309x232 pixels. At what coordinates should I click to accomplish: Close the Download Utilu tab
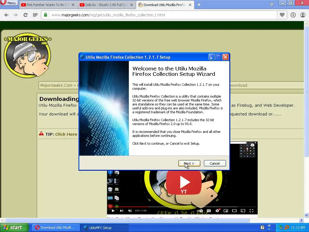coord(190,5)
